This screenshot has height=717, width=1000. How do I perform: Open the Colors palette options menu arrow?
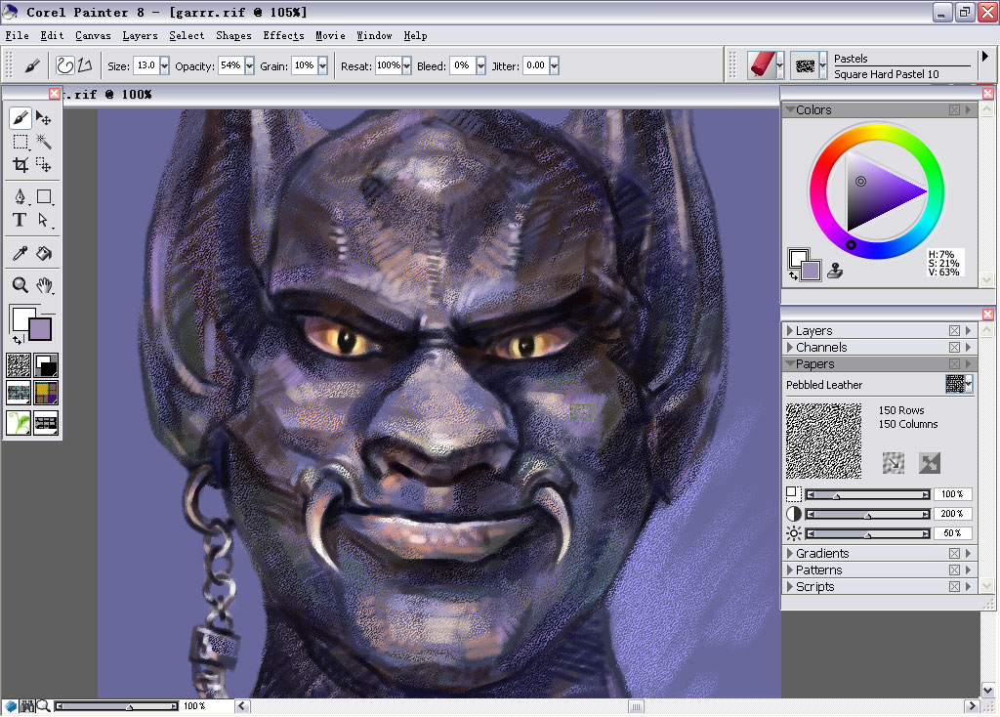(x=968, y=109)
